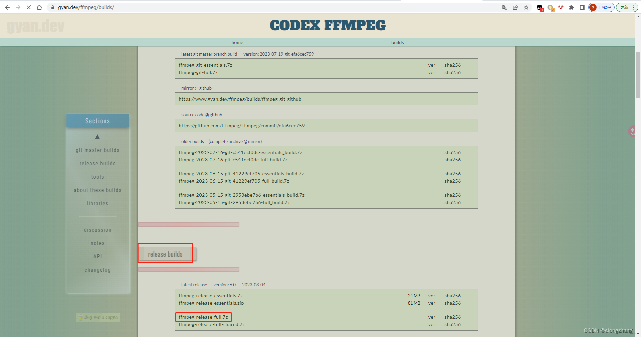Open the API sidebar link

point(97,257)
